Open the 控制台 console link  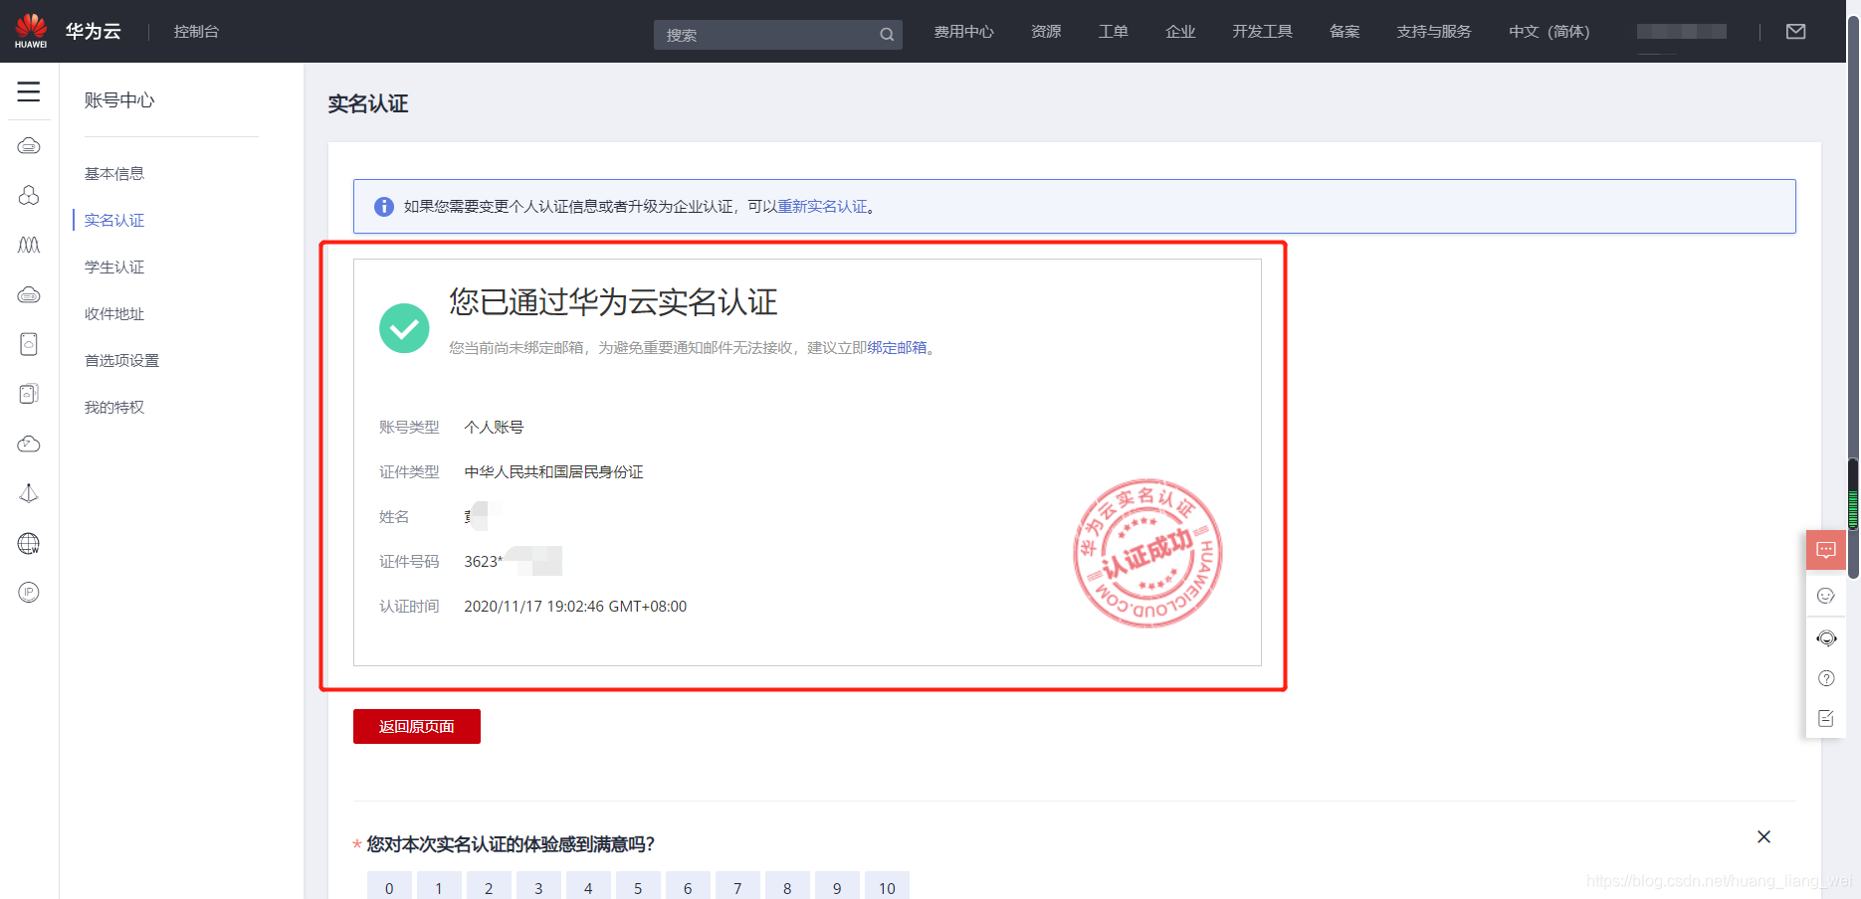pyautogui.click(x=196, y=32)
